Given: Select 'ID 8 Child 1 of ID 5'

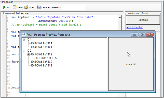Looking at the screenshot, I should (x=46, y=58).
